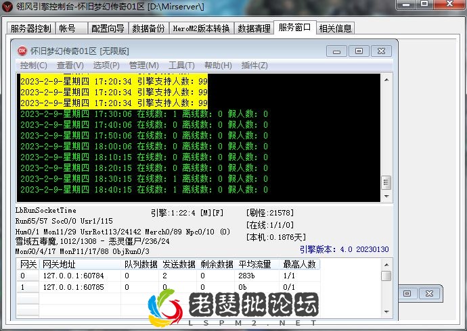Select the 数据备份 tab

[148, 28]
